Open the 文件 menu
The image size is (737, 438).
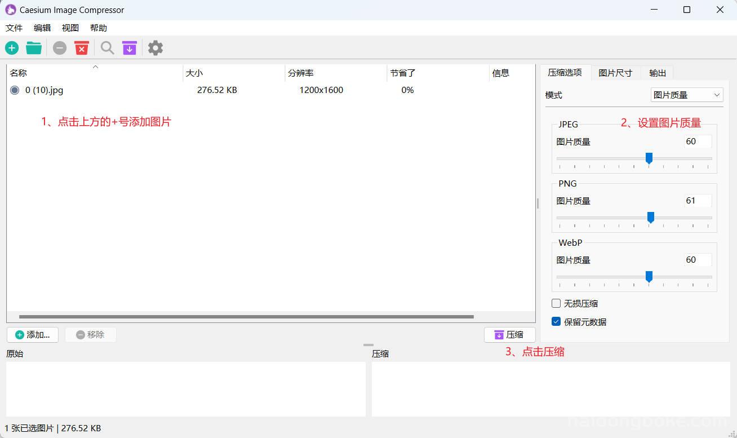point(14,28)
